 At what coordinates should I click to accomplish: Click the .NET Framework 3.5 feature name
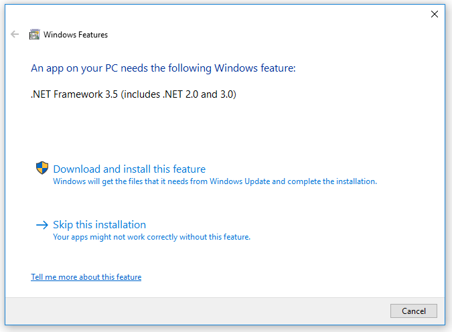[74, 94]
